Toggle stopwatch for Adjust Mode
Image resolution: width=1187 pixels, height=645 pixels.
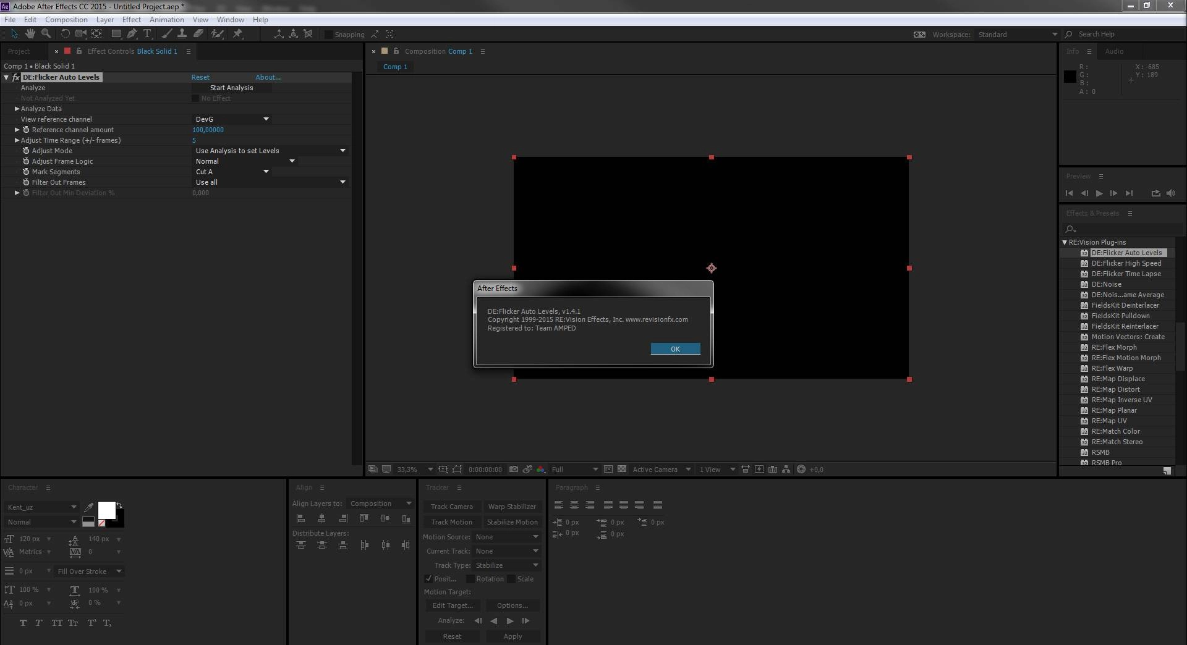point(26,151)
